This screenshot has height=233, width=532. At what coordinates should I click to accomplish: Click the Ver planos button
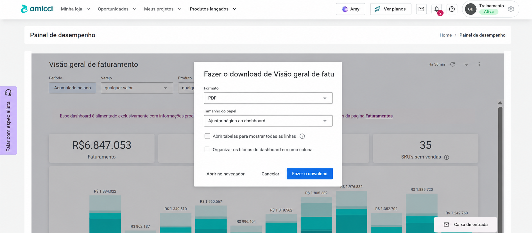pyautogui.click(x=391, y=9)
